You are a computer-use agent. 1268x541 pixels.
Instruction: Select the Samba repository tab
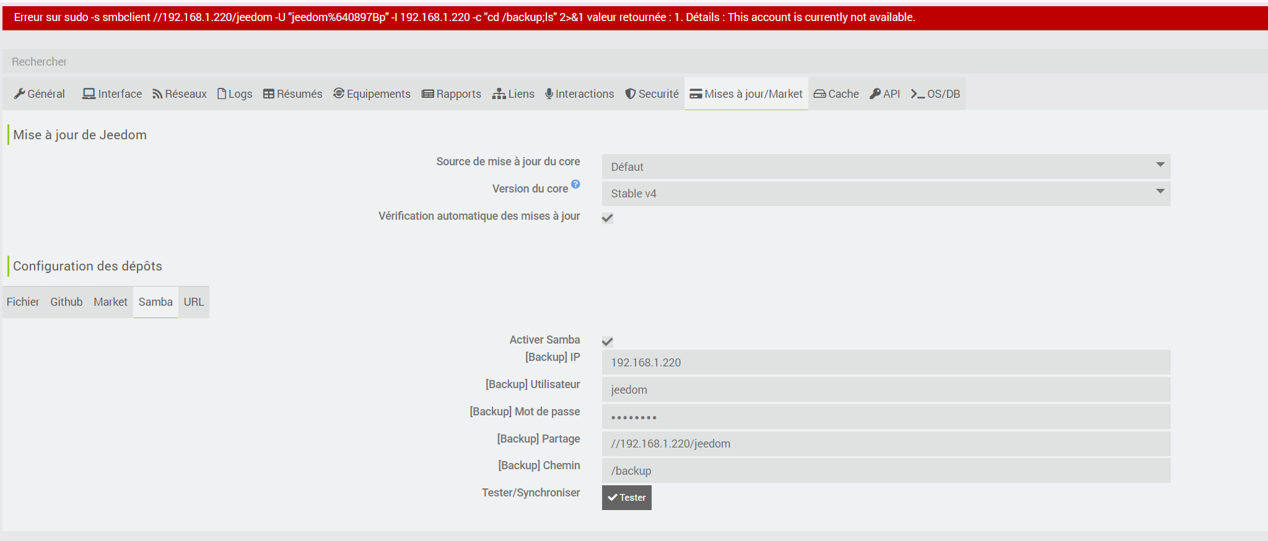155,302
